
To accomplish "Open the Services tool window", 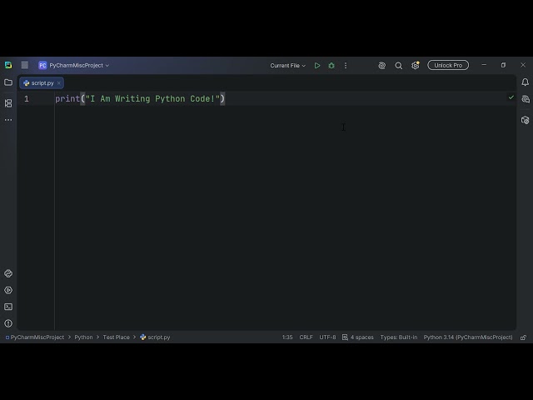I will point(8,290).
